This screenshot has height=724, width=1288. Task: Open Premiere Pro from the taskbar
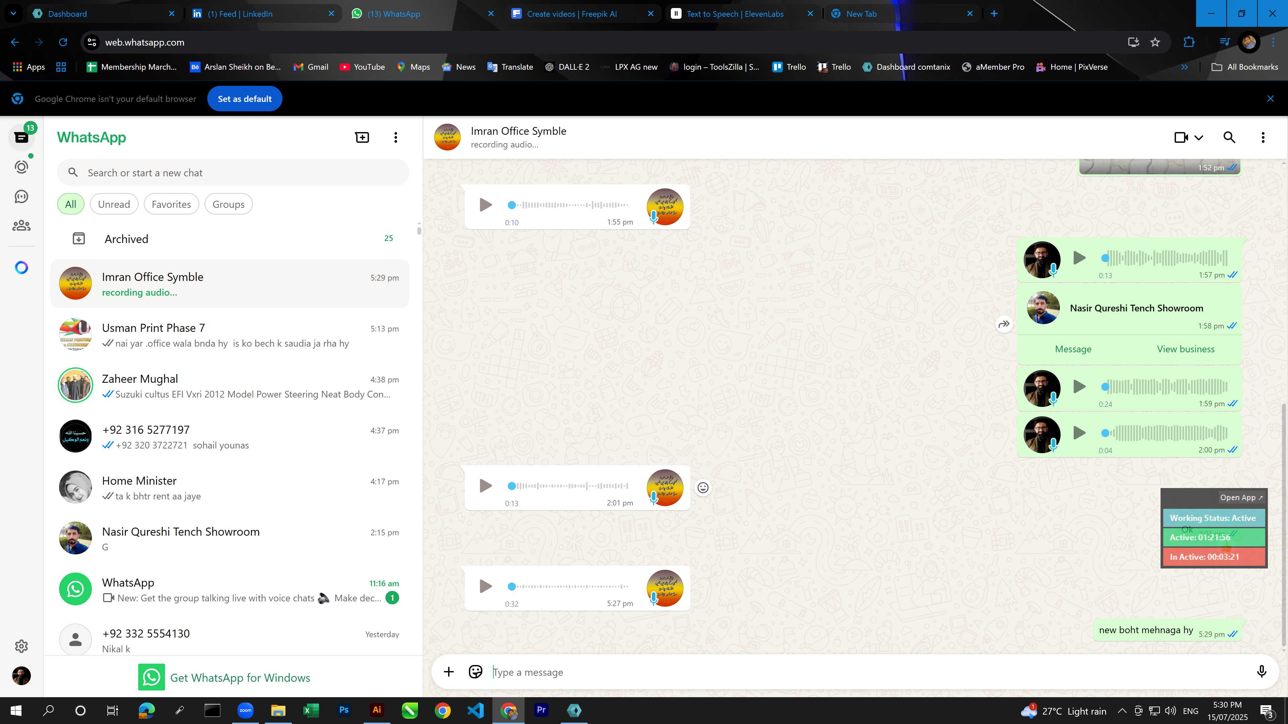coord(541,710)
